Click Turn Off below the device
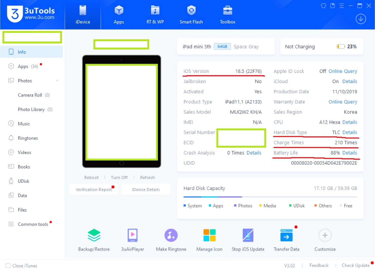Screen dimensions: 375x270 [119, 177]
